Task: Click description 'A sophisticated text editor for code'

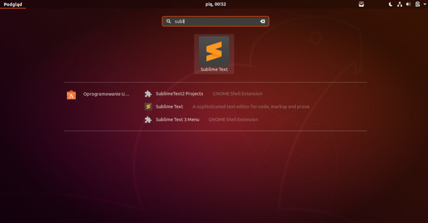Action: (x=251, y=106)
